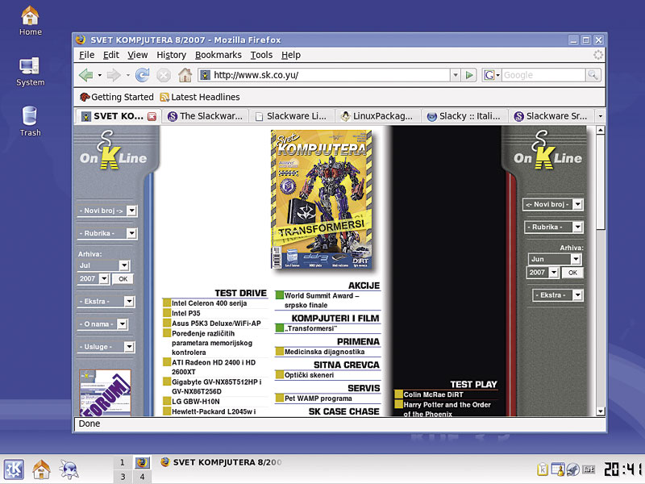Switch to virtual desktop 4

(142, 477)
